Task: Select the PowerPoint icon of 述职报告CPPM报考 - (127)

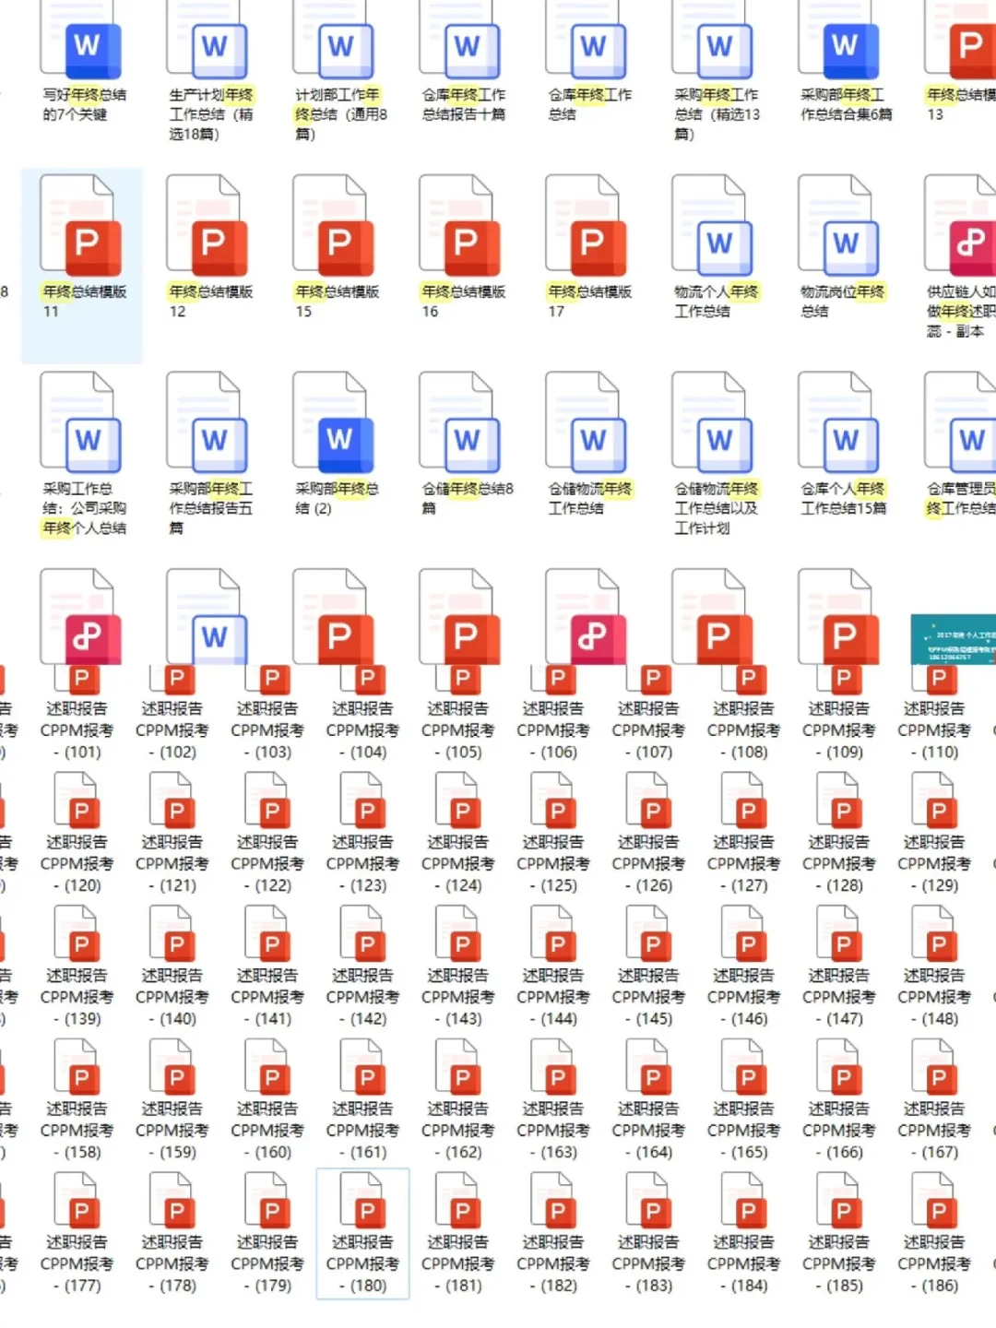Action: click(743, 800)
